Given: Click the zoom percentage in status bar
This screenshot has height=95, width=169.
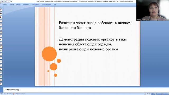Looking at the screenshot, I should [x=153, y=94].
